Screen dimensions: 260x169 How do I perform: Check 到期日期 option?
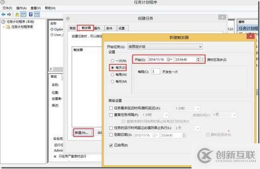click(x=111, y=135)
